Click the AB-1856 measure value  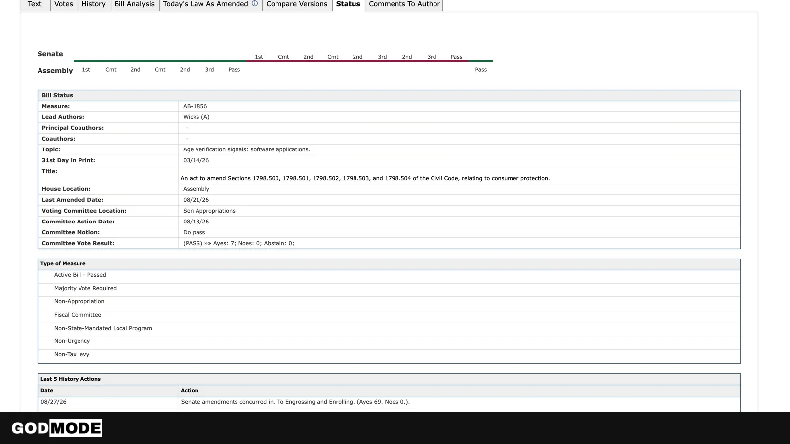(x=195, y=106)
